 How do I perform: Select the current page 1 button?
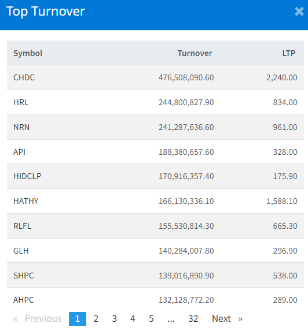tap(78, 318)
